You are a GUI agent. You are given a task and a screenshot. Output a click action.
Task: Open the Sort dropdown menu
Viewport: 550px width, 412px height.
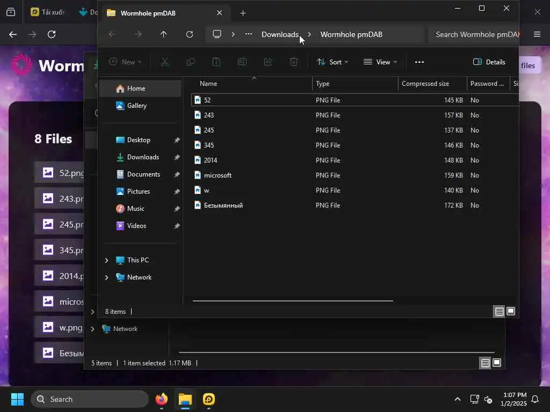332,62
